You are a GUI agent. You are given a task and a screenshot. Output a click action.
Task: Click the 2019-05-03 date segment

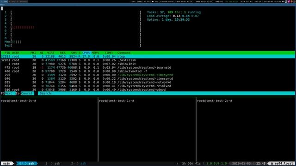click(241, 163)
